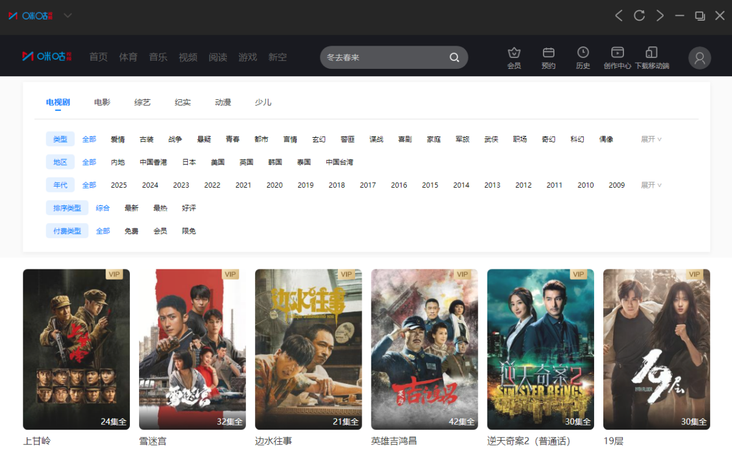Open the 边水往事 poster thumbnail

click(x=308, y=349)
